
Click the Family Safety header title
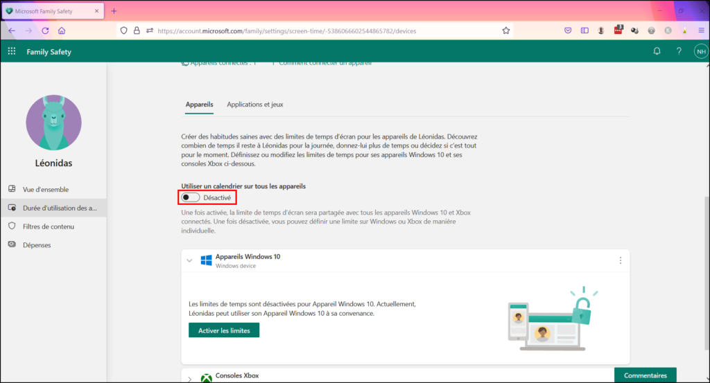click(49, 51)
